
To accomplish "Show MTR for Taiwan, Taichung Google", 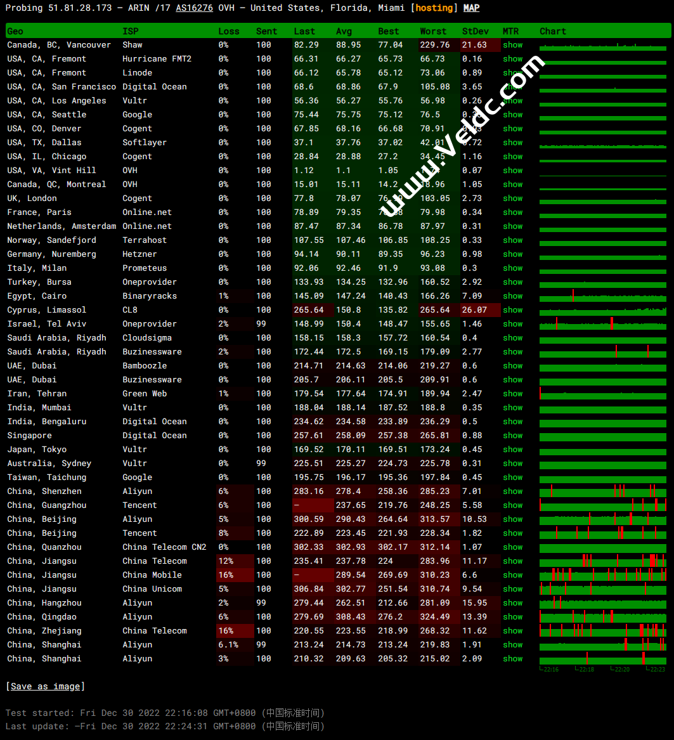I will pyautogui.click(x=512, y=477).
